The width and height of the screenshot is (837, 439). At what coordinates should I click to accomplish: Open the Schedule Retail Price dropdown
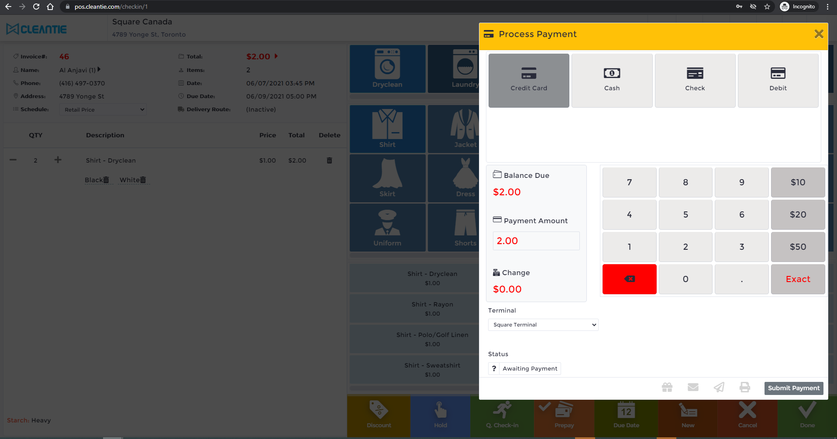(103, 109)
